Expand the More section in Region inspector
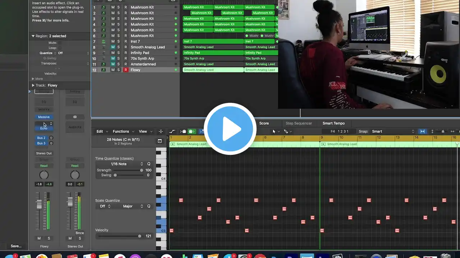 click(x=33, y=79)
